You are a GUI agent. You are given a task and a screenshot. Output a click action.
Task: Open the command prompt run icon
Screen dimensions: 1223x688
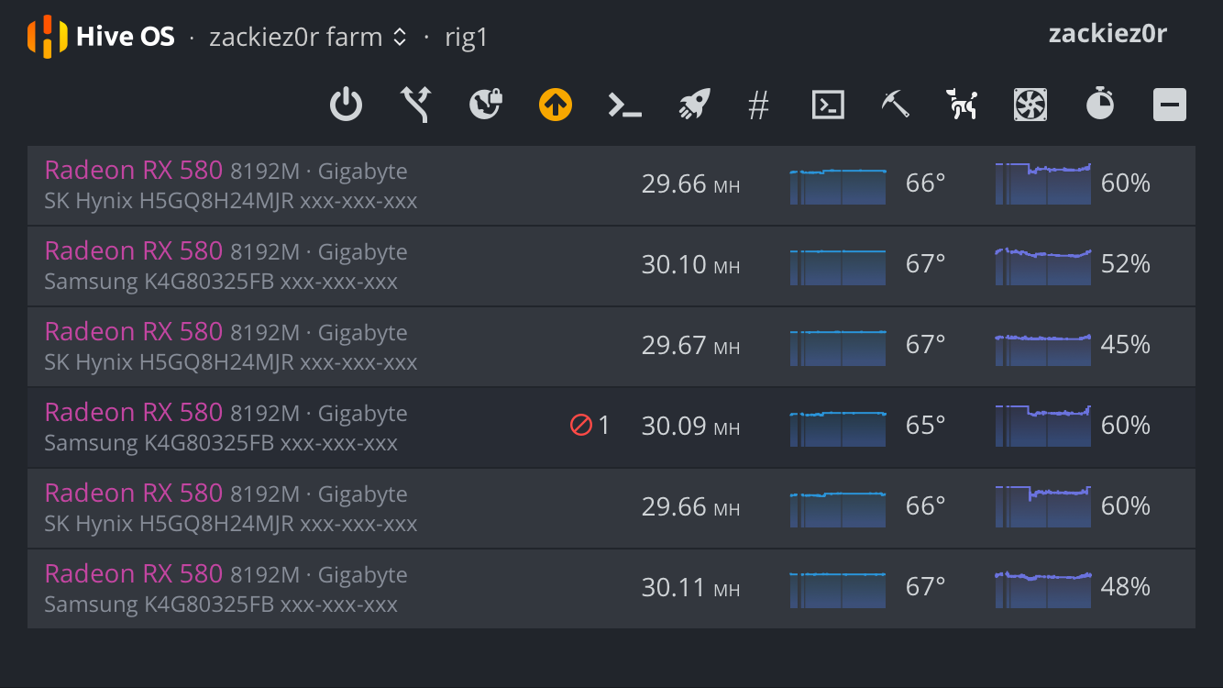coord(625,105)
